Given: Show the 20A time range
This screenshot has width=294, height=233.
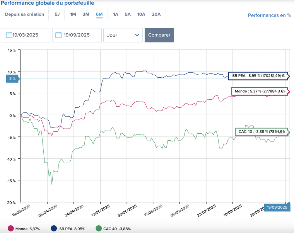Looking at the screenshot, I should (x=156, y=15).
